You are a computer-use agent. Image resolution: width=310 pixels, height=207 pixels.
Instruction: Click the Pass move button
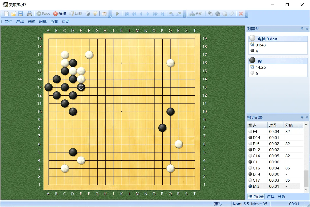coord(43,14)
